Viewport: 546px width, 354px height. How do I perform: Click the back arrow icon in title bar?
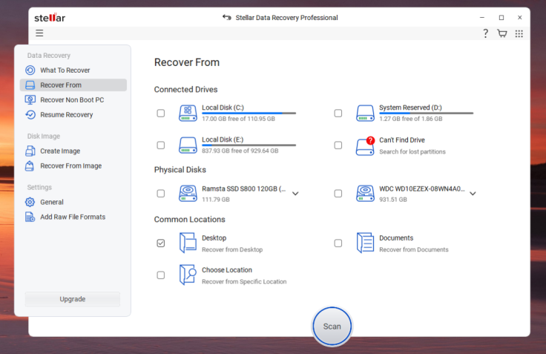coord(227,18)
